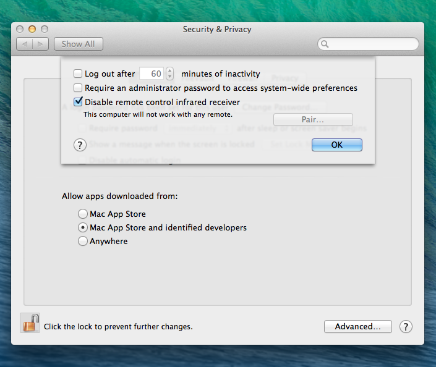Click the minutes field showing 60
This screenshot has width=436, height=367.
152,74
